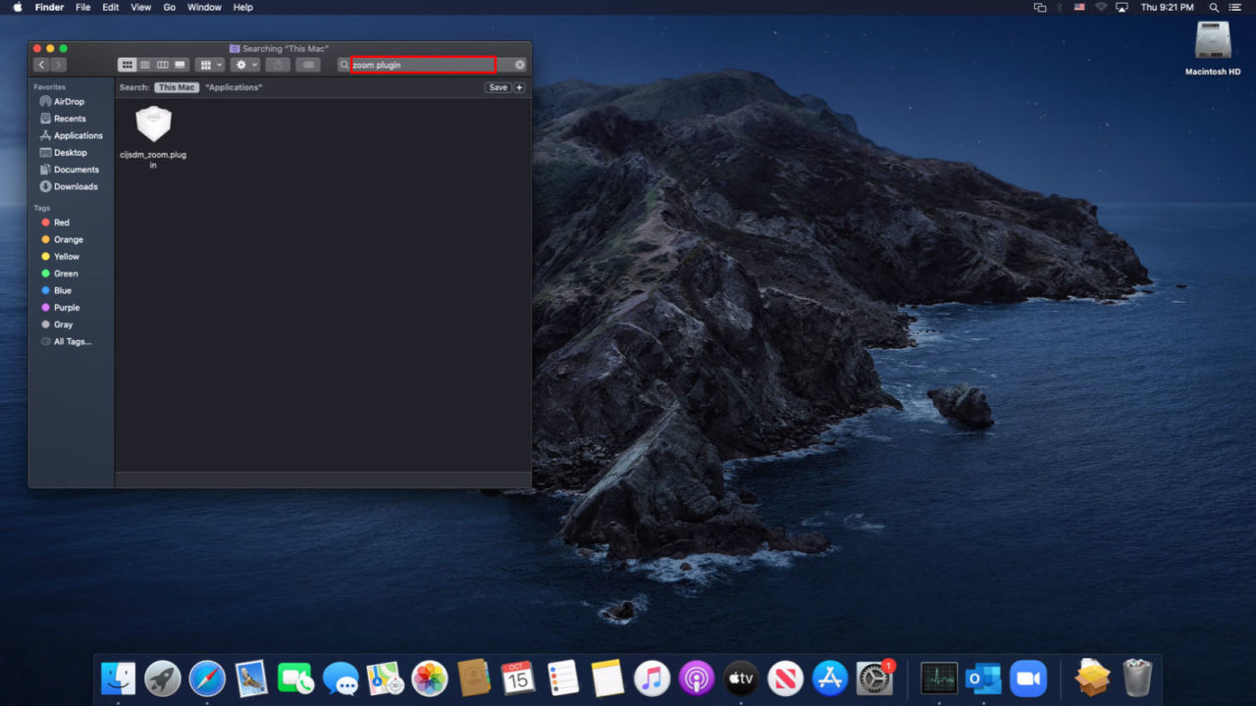Switch to icon view in the toolbar
The width and height of the screenshot is (1256, 706).
(128, 65)
